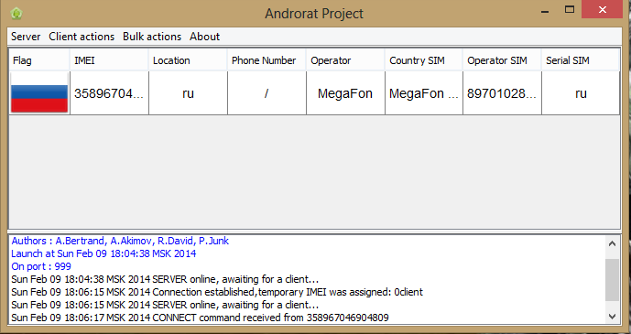This screenshot has height=334, width=631.
Task: Click the Flag column header
Action: pyautogui.click(x=39, y=60)
